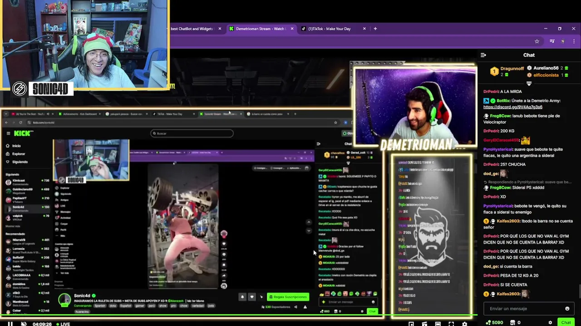Switch to 'Achievements - Kick Dashboard' tab
Image resolution: width=581 pixels, height=326 pixels.
(79, 114)
